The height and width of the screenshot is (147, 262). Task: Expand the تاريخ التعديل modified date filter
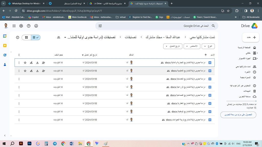pyautogui.click(x=172, y=46)
